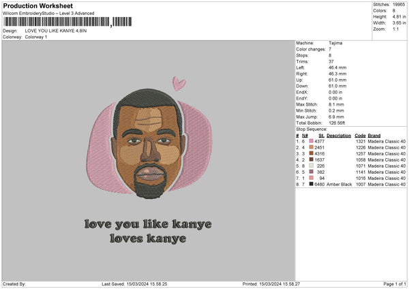Click the 'Colorway 1' value
This screenshot has width=409, height=289.
pos(36,37)
